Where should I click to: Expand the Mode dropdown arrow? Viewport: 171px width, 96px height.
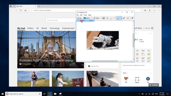pos(92,18)
